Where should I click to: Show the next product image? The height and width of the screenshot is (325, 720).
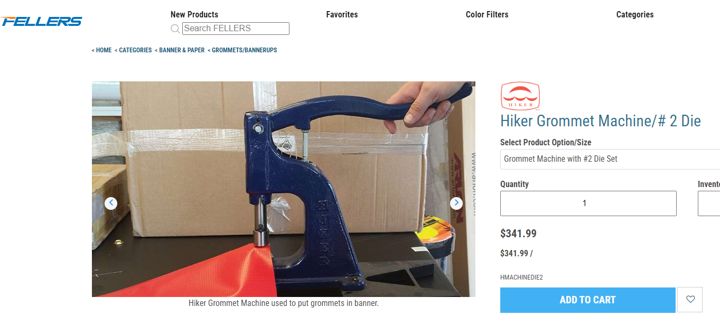tap(456, 203)
